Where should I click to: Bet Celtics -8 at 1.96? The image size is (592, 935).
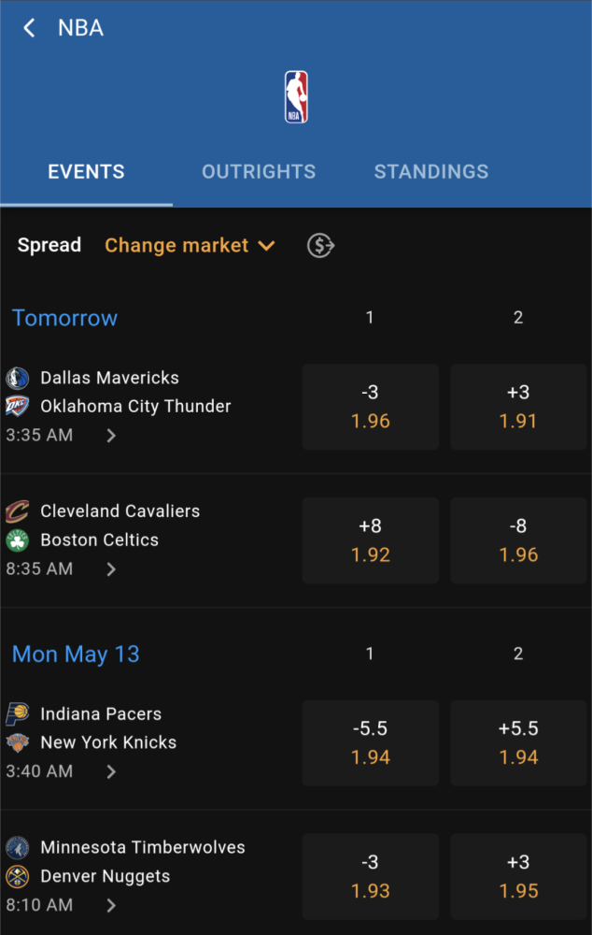click(518, 540)
